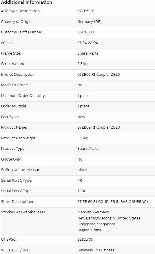The height and width of the screenshot is (254, 155).
Task: Click the Serial Port 1 Type value PR
Action: pos(79,181)
